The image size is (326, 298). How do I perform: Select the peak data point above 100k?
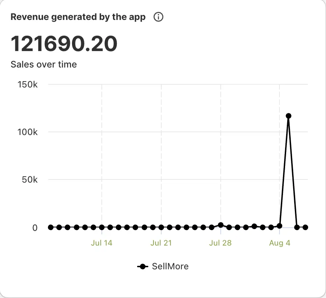coord(288,116)
